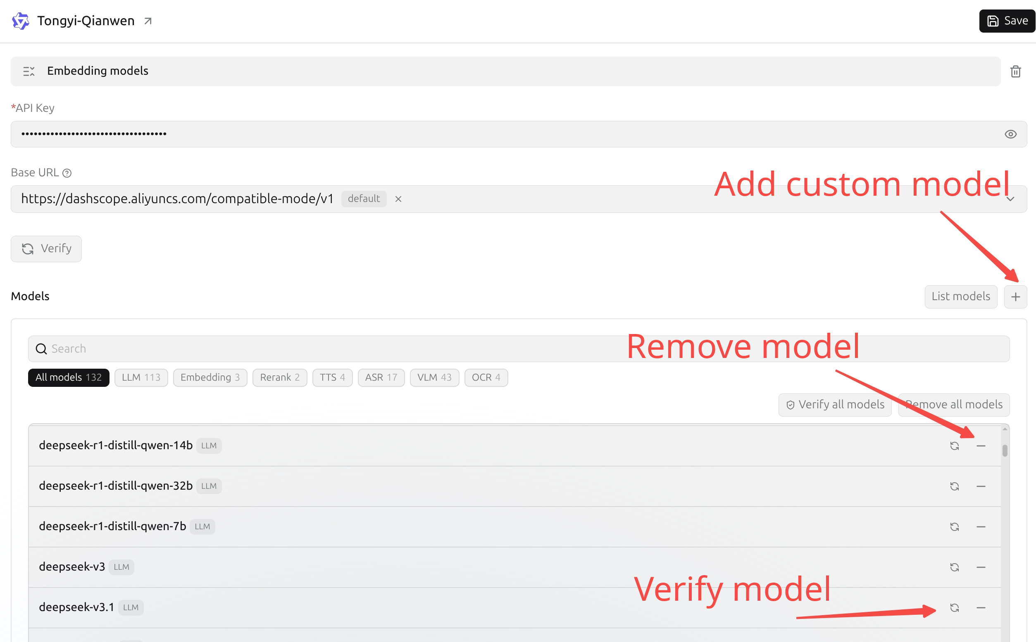The width and height of the screenshot is (1036, 642).
Task: Click the search magnifier icon
Action: [x=41, y=349]
